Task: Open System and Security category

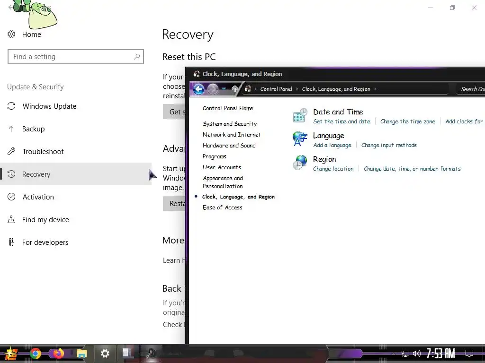Action: [230, 124]
